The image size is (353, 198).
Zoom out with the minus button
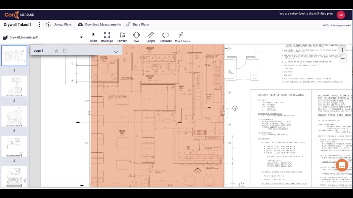[x=342, y=58]
